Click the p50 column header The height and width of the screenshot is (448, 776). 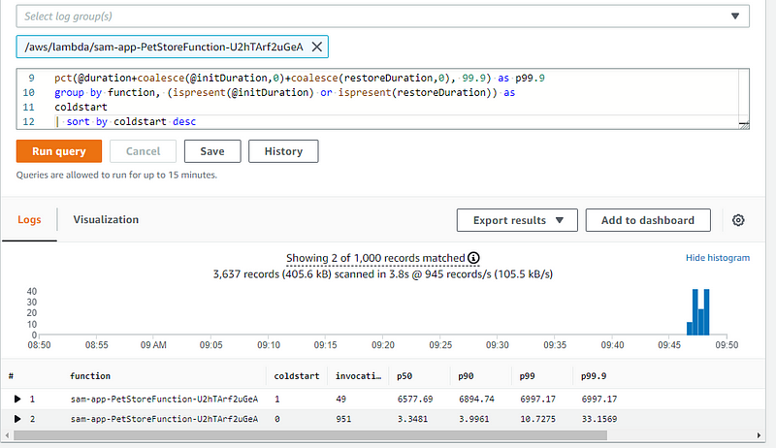point(404,376)
